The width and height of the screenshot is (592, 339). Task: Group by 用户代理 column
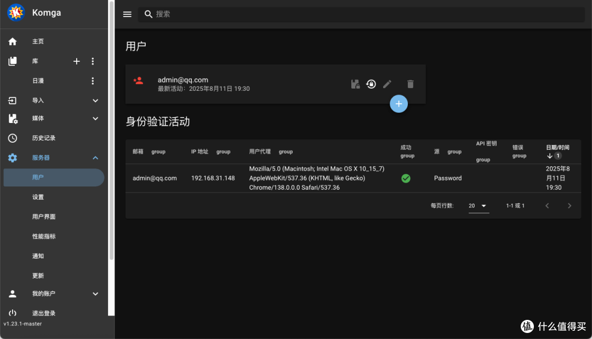point(286,151)
